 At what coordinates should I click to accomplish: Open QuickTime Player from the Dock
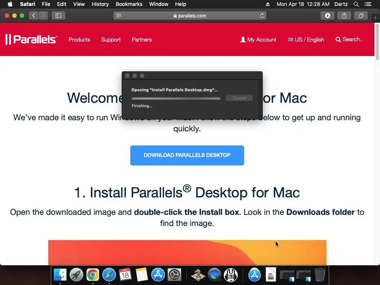tap(214, 275)
